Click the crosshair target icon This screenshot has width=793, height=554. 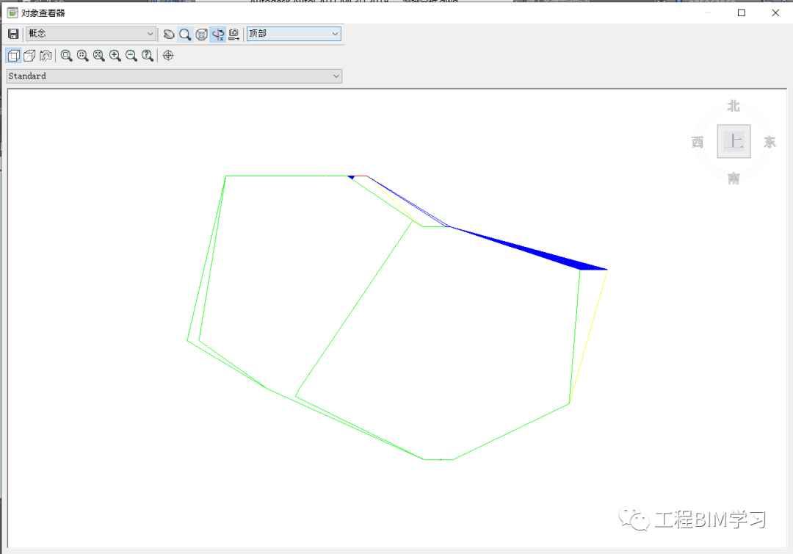tap(168, 56)
